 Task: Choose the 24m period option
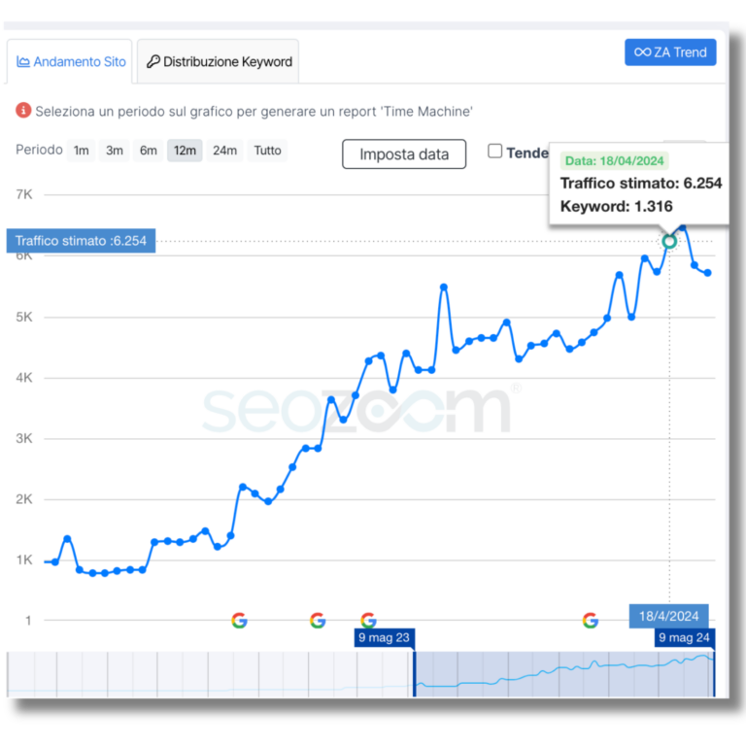[224, 151]
